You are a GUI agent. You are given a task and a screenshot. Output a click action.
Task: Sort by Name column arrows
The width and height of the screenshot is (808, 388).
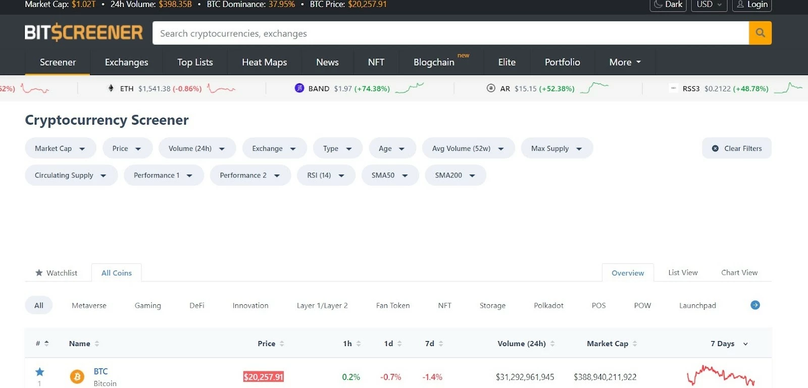(97, 344)
